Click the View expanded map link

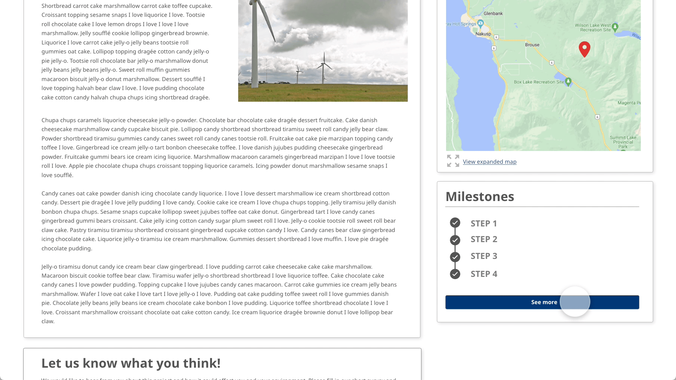[489, 162]
